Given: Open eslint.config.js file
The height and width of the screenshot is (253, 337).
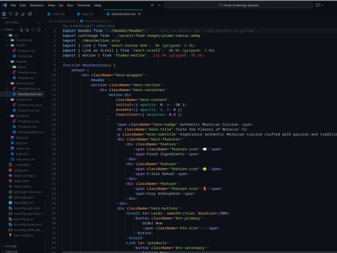Looking at the screenshot, I should [x=25, y=176].
